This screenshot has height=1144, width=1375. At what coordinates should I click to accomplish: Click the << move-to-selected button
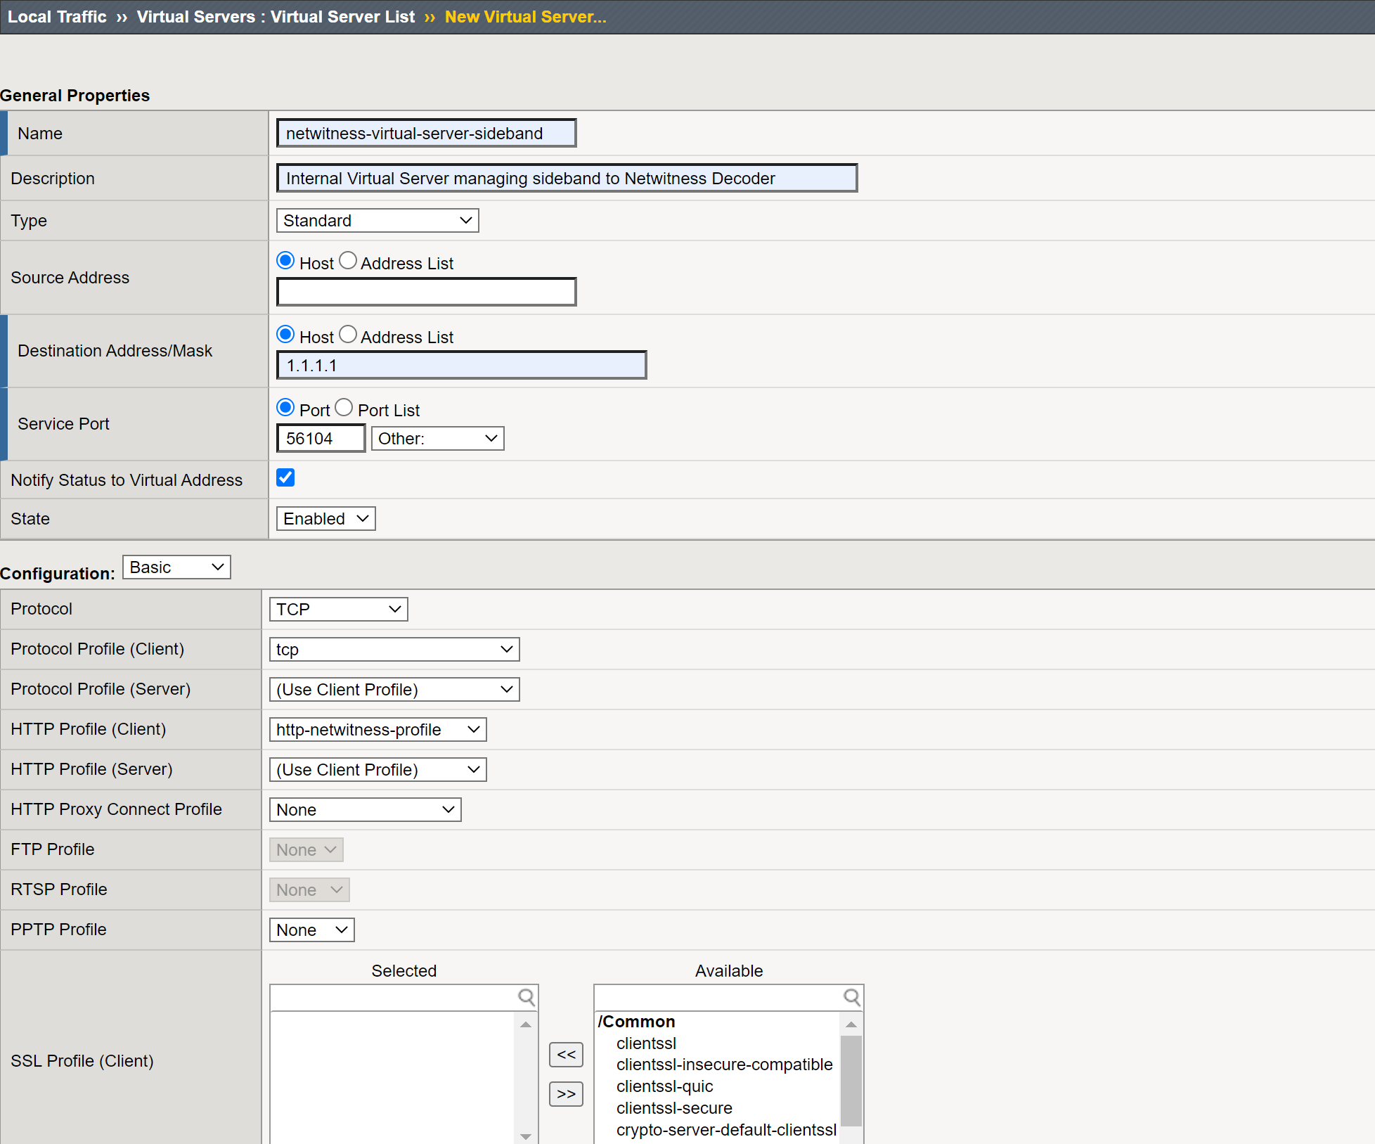click(x=566, y=1054)
